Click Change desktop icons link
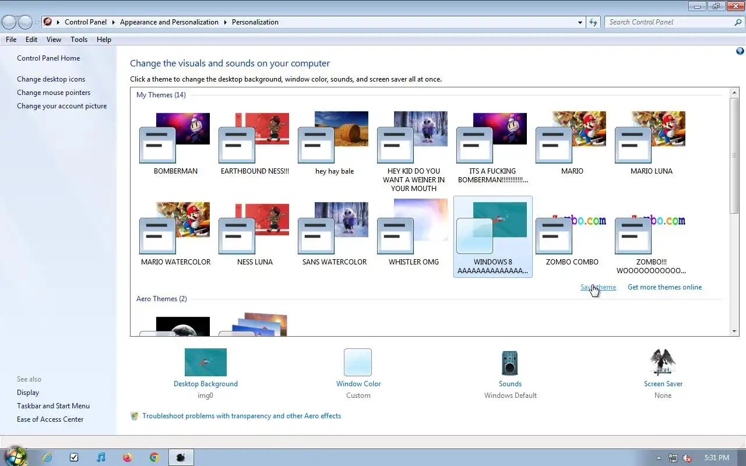Viewport: 746px width, 466px height. (51, 79)
